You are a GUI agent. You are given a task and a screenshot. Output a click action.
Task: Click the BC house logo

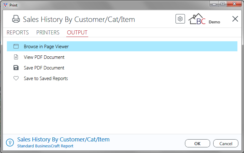pyautogui.click(x=197, y=19)
